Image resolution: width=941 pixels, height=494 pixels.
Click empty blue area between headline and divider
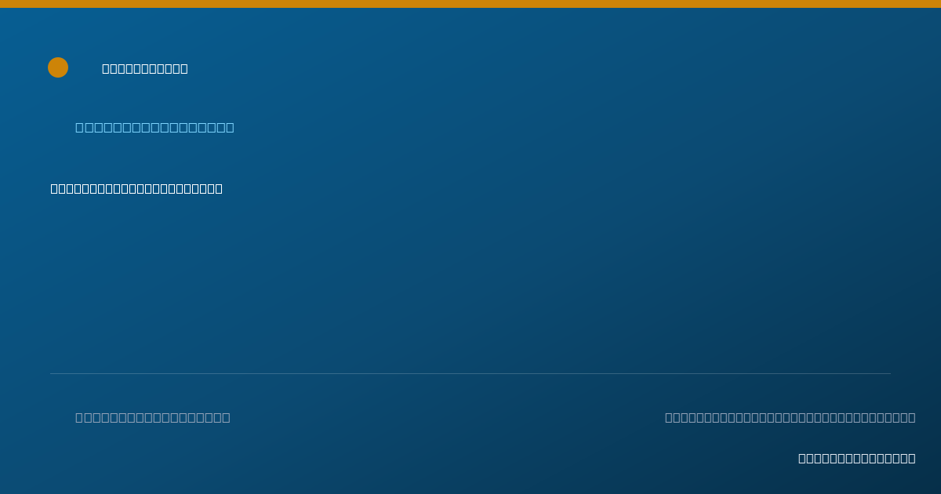[x=470, y=282]
